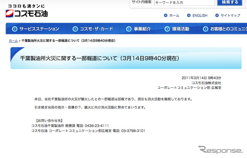The width and height of the screenshot is (247, 158).
Task: Click the phone number 0436-23-4111 line
Action: click(x=70, y=126)
